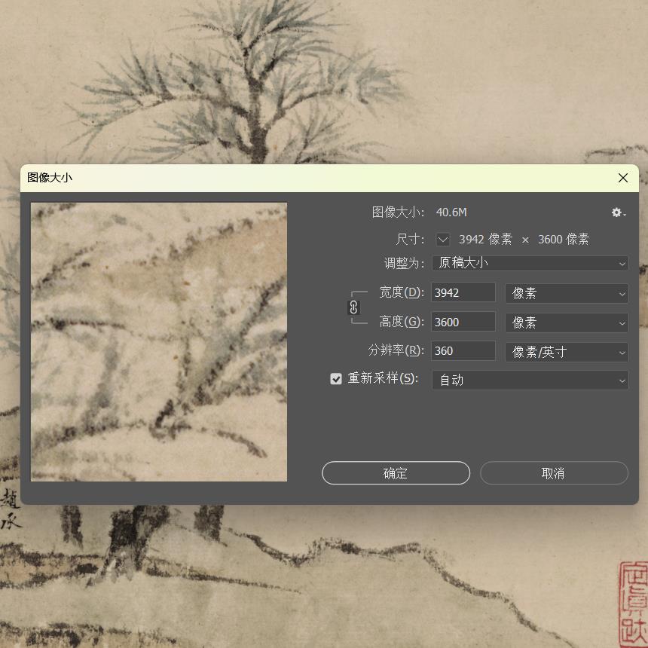Open the width unit 像素 dropdown
The image size is (648, 648).
point(567,293)
